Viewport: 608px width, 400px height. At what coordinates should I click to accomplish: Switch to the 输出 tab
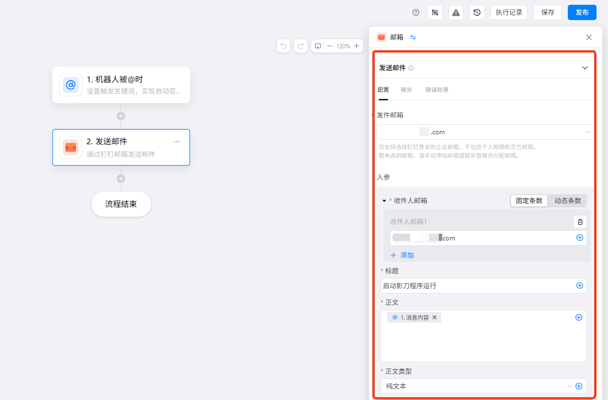point(406,90)
